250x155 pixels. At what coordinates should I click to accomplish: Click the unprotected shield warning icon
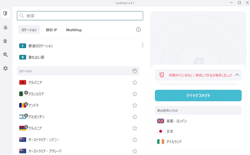tap(162, 75)
